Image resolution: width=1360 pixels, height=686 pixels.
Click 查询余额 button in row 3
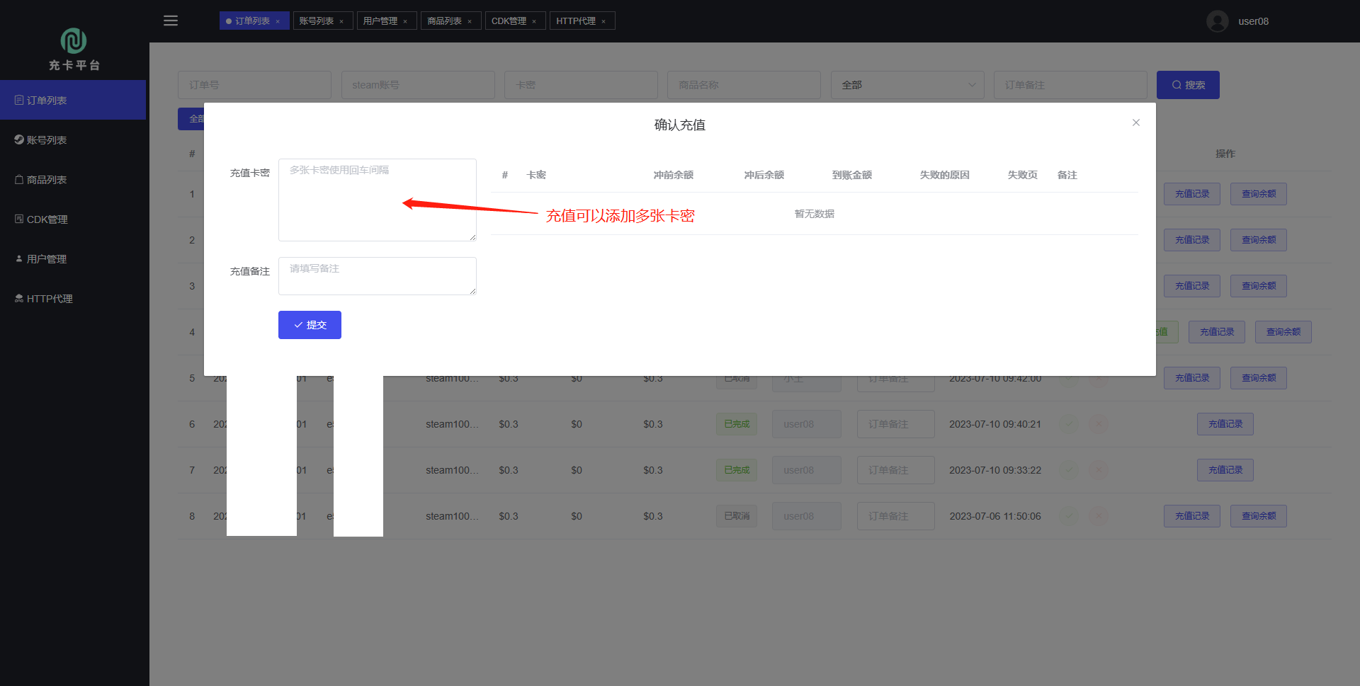pos(1259,286)
